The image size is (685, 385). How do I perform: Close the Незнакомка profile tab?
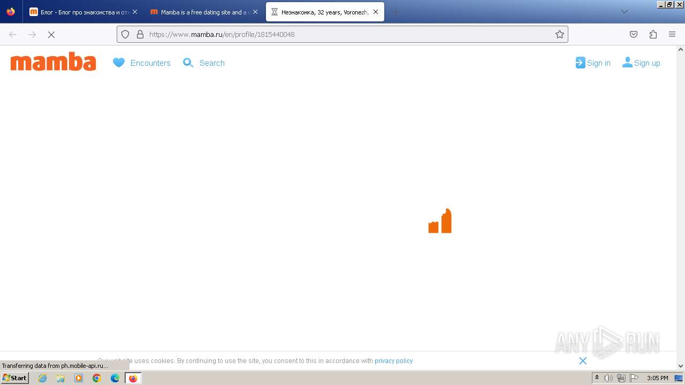[376, 12]
